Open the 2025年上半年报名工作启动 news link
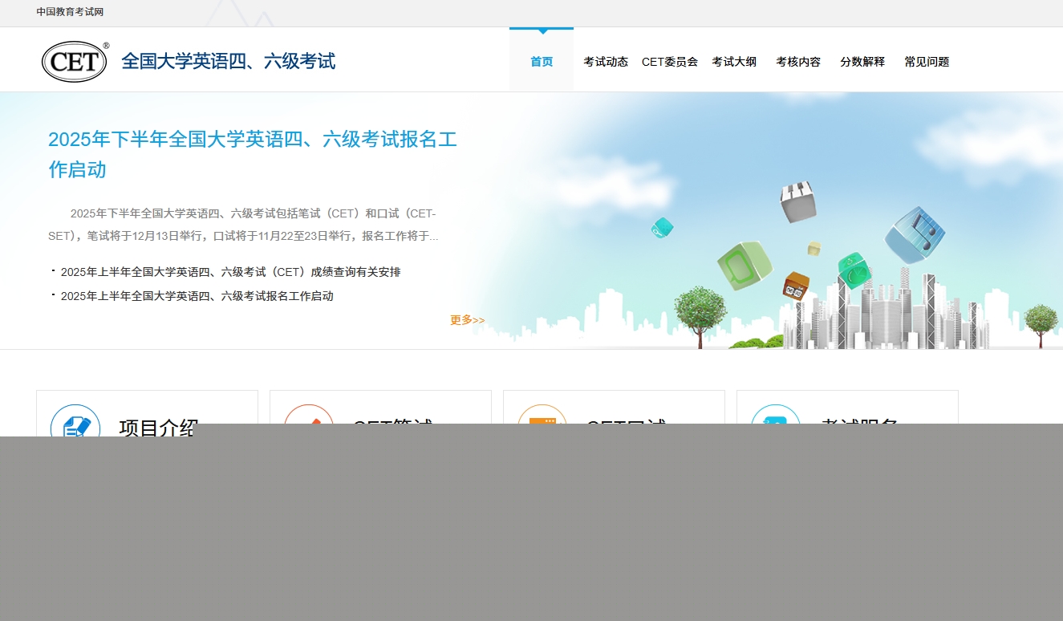This screenshot has width=1063, height=621. 197,296
